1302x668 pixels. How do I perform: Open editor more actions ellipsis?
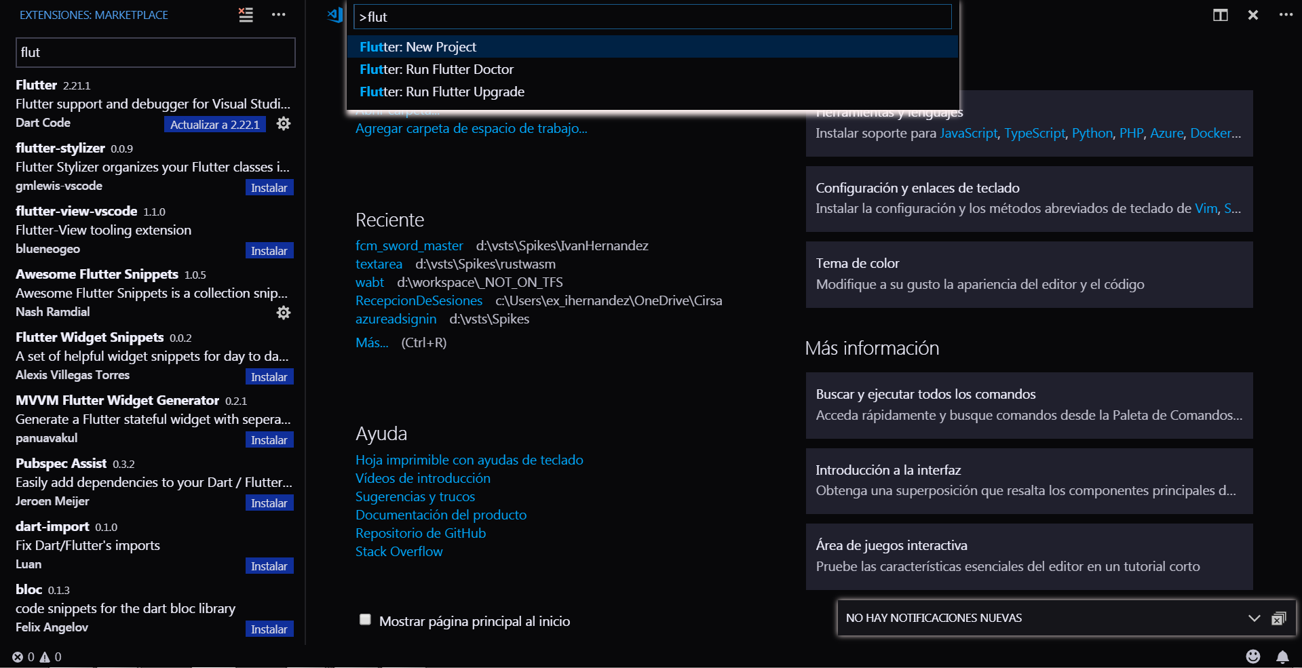1286,15
